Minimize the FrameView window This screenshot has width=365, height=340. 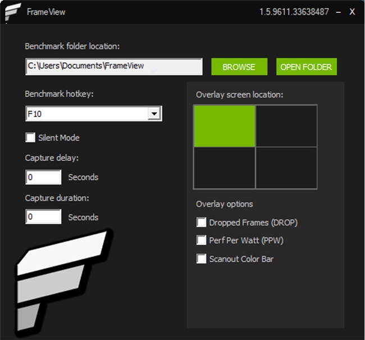click(338, 12)
